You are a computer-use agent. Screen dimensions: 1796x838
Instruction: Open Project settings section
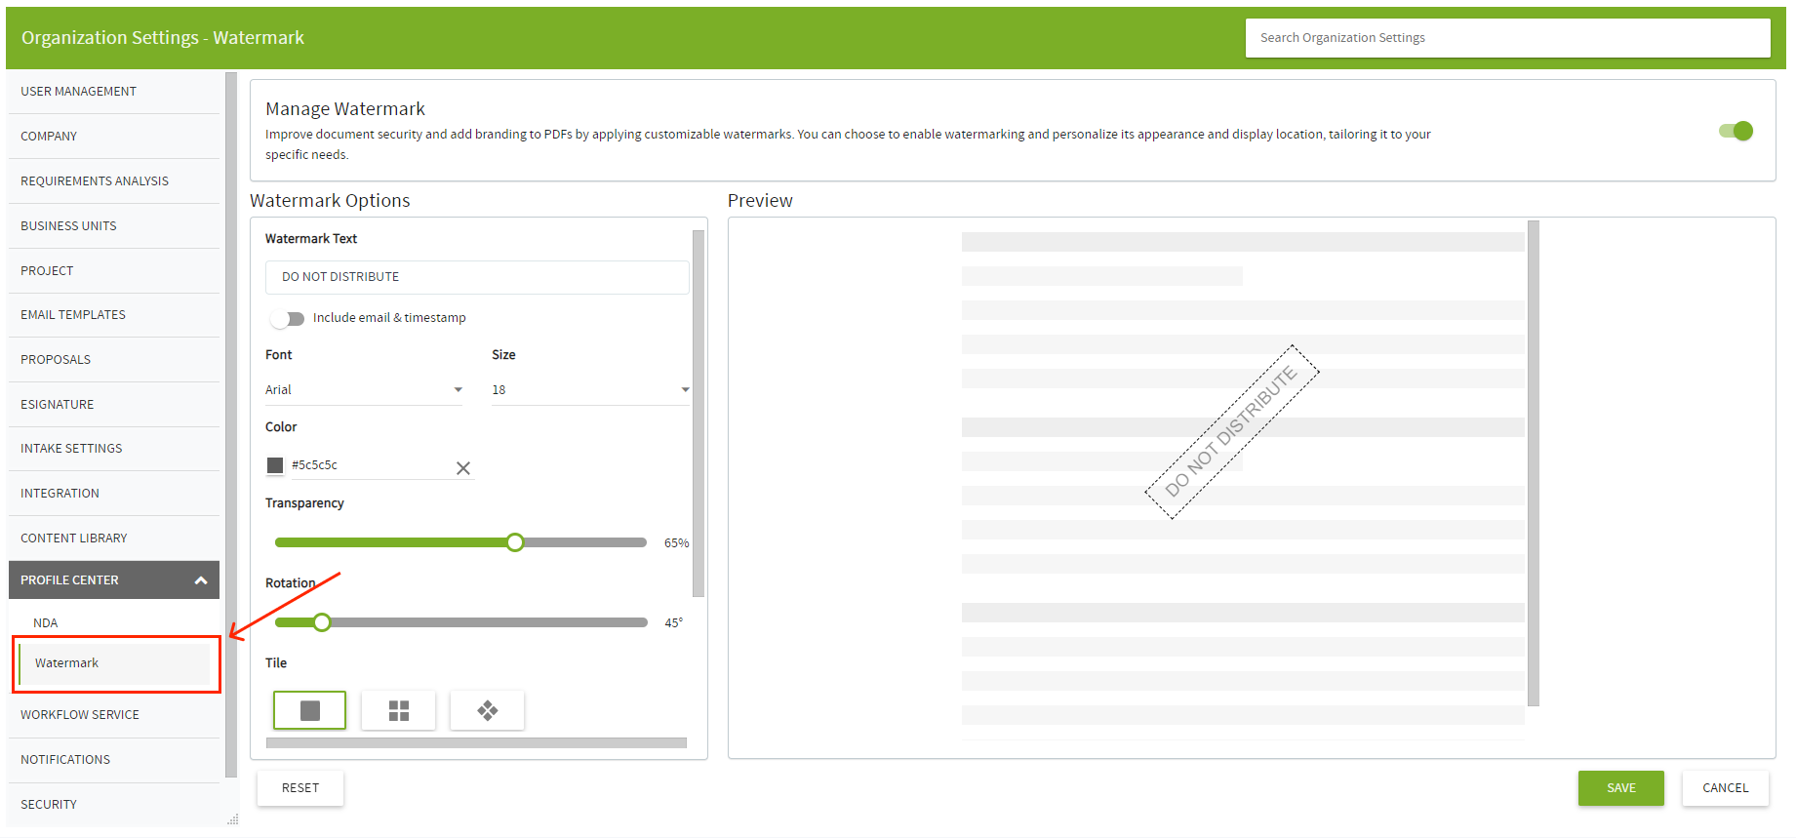coord(113,271)
